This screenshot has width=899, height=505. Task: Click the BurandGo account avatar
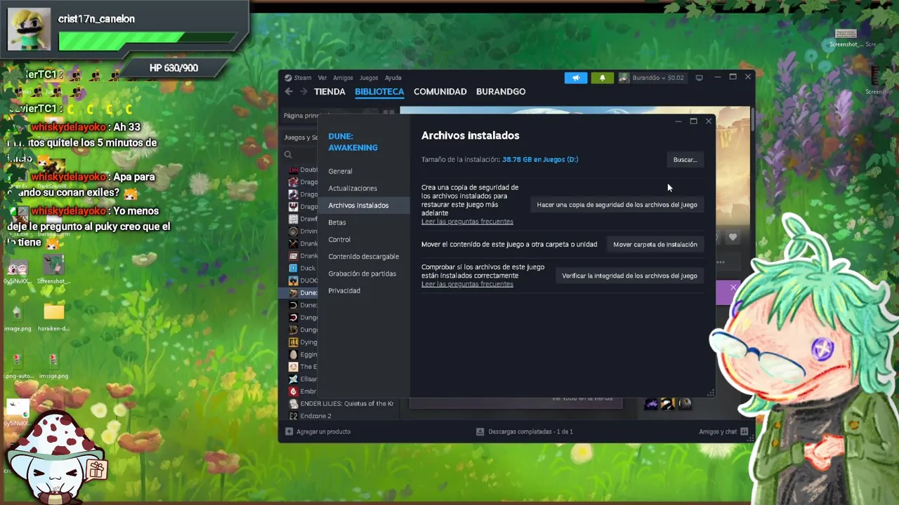(x=624, y=78)
